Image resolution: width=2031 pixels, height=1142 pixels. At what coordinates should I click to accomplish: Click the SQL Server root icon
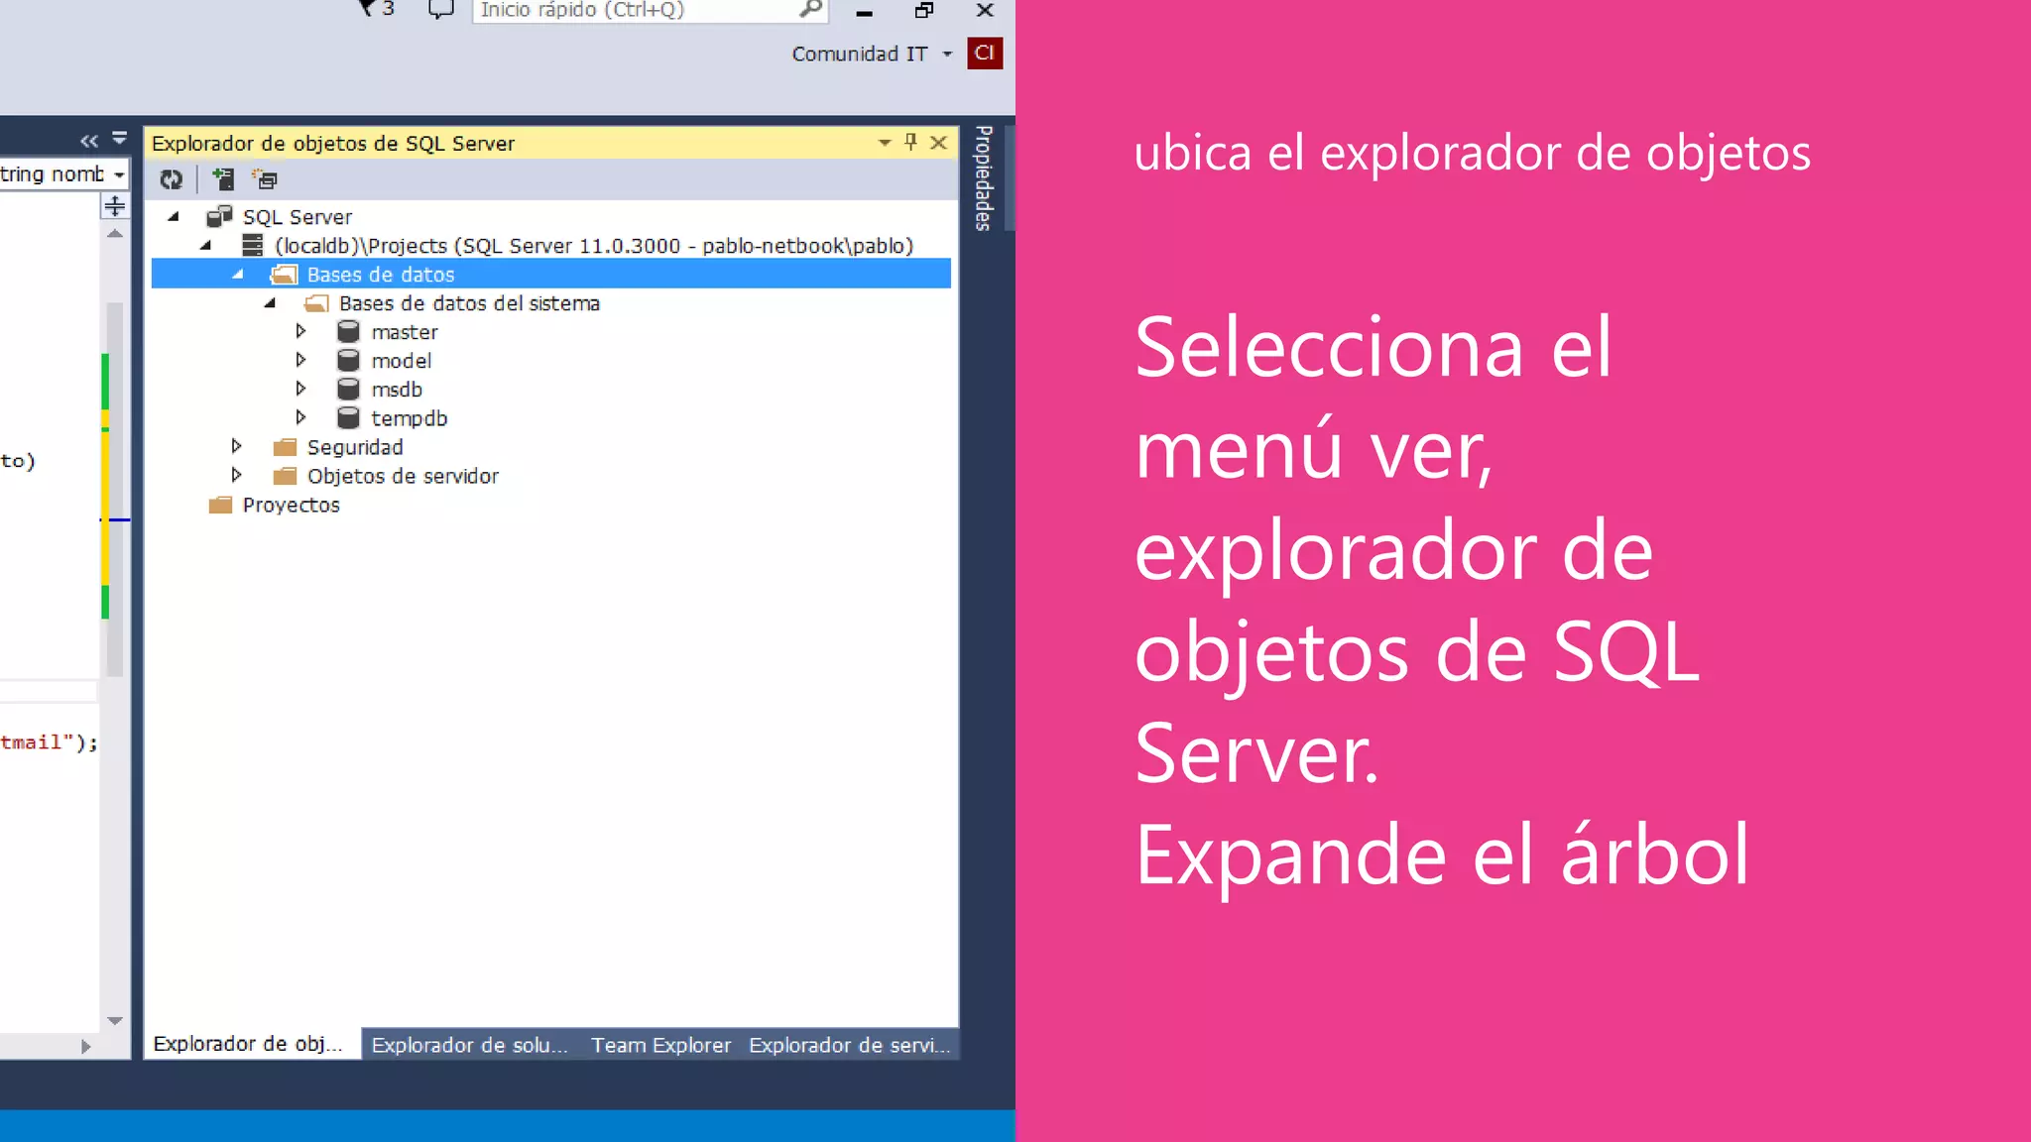(x=219, y=216)
